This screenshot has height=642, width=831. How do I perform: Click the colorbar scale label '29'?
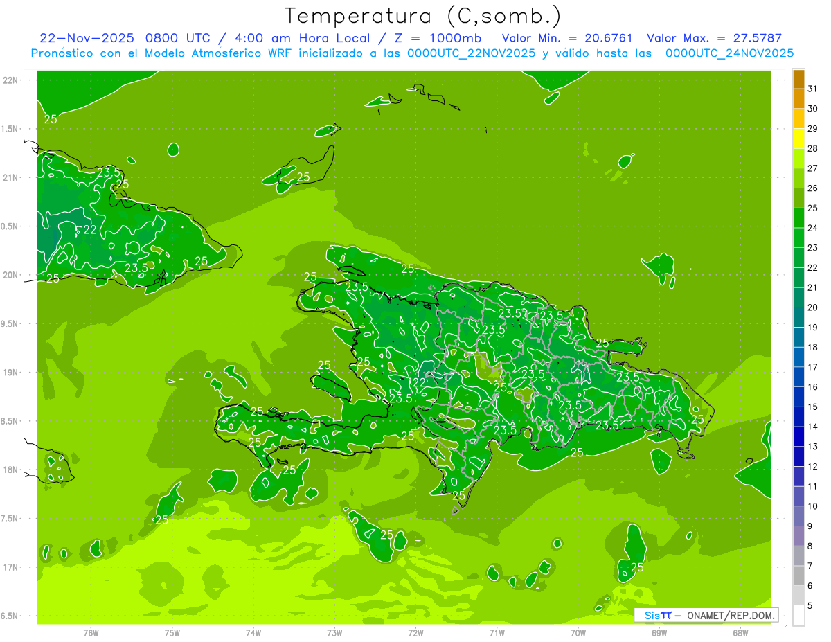tap(812, 128)
